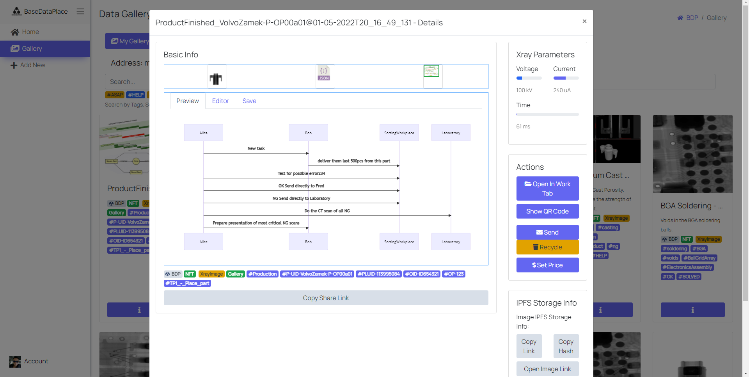Show the QR Code

pyautogui.click(x=547, y=211)
